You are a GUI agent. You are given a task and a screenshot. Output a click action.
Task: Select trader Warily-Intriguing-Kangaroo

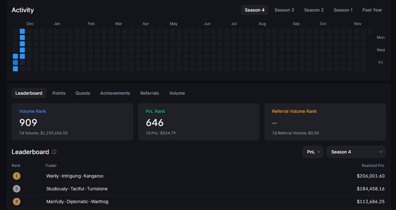(75, 176)
